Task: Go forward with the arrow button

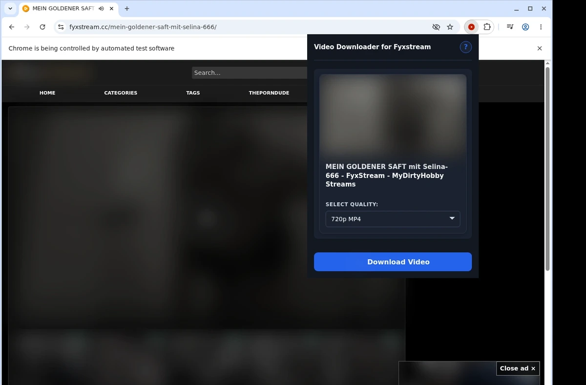Action: (27, 27)
